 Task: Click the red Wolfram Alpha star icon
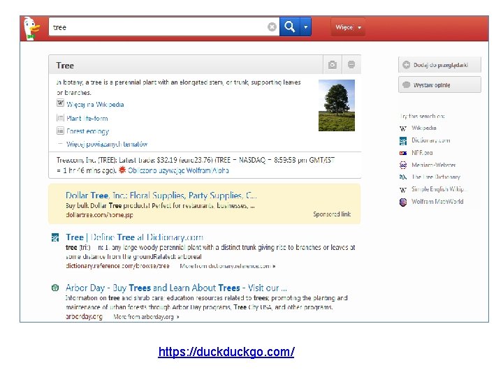[x=122, y=170]
